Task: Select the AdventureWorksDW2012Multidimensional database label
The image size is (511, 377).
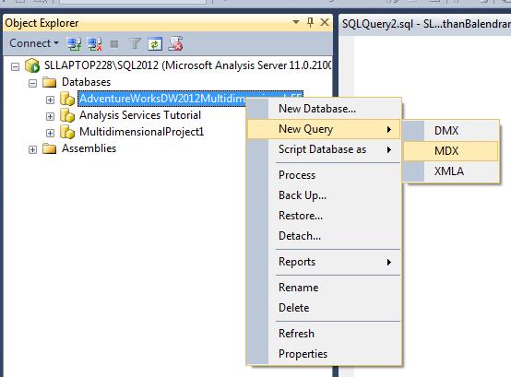Action: pyautogui.click(x=161, y=99)
